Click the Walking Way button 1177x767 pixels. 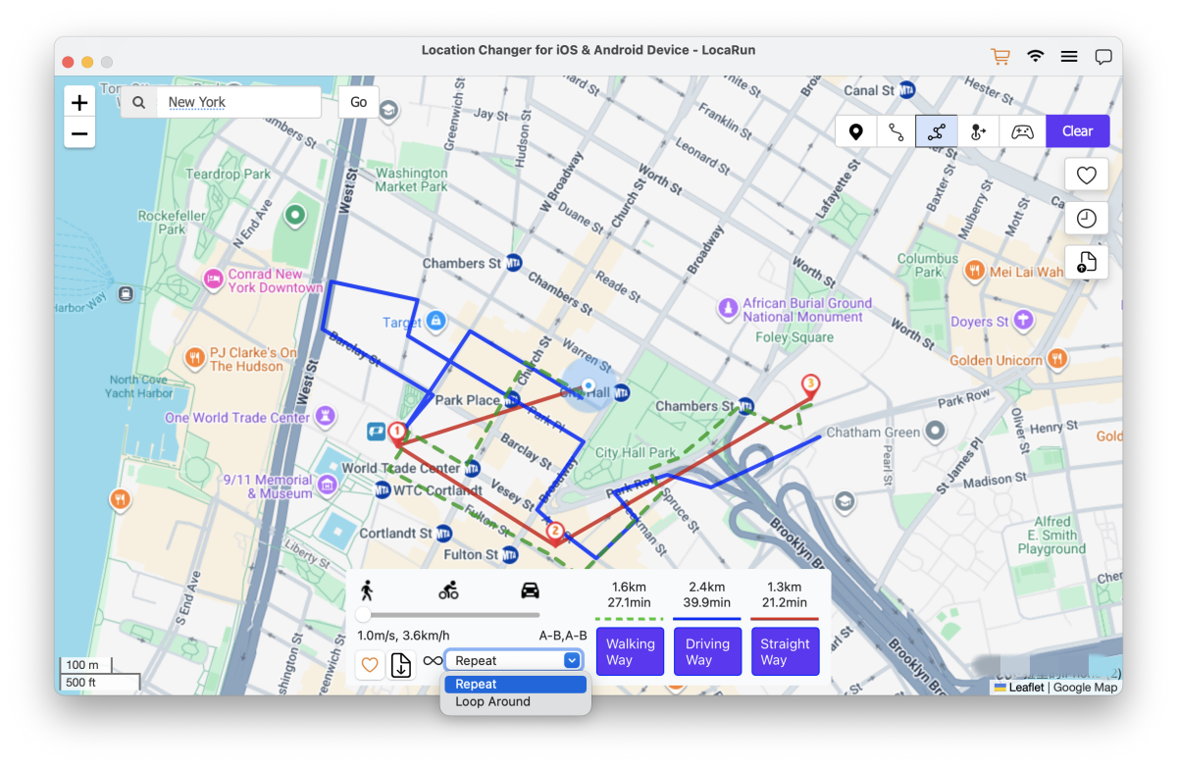630,652
